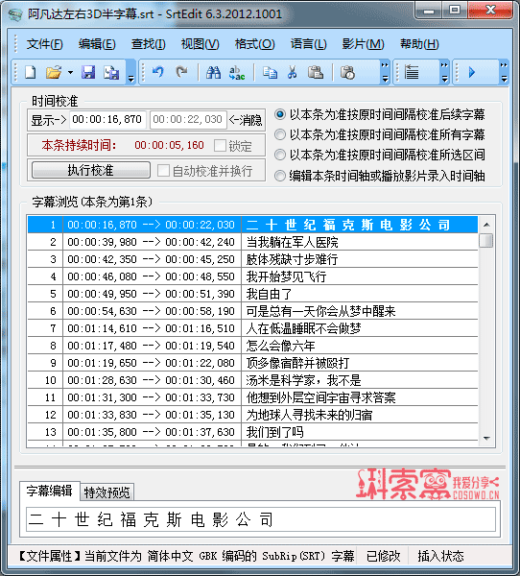
Task: Click the Copy icon in toolbar
Action: [270, 72]
